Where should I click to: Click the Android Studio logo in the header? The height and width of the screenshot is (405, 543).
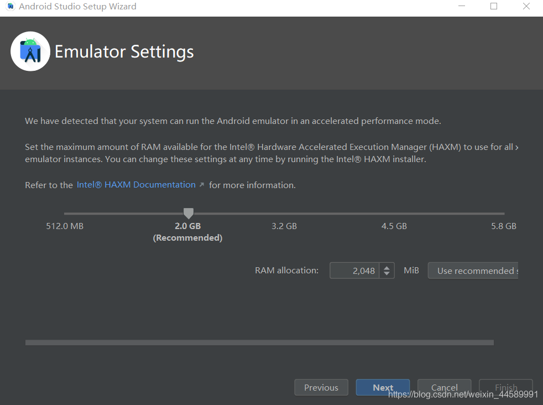click(x=30, y=51)
